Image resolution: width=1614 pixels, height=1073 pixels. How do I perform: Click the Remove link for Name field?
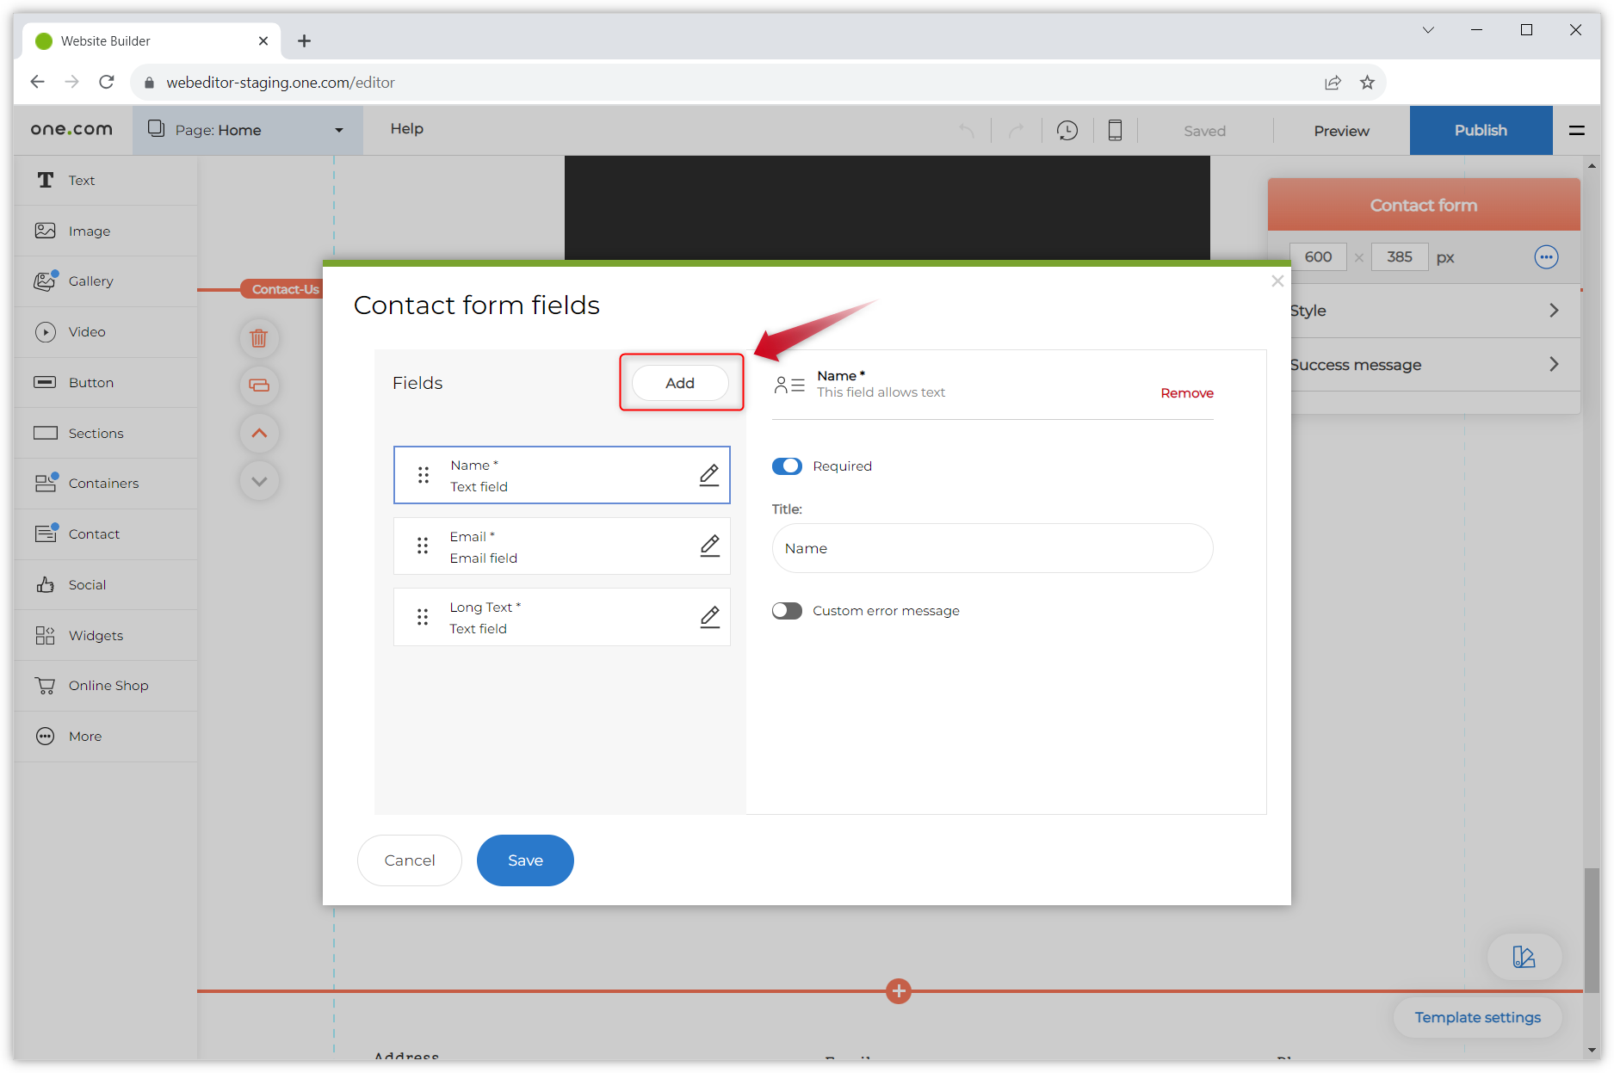point(1186,393)
